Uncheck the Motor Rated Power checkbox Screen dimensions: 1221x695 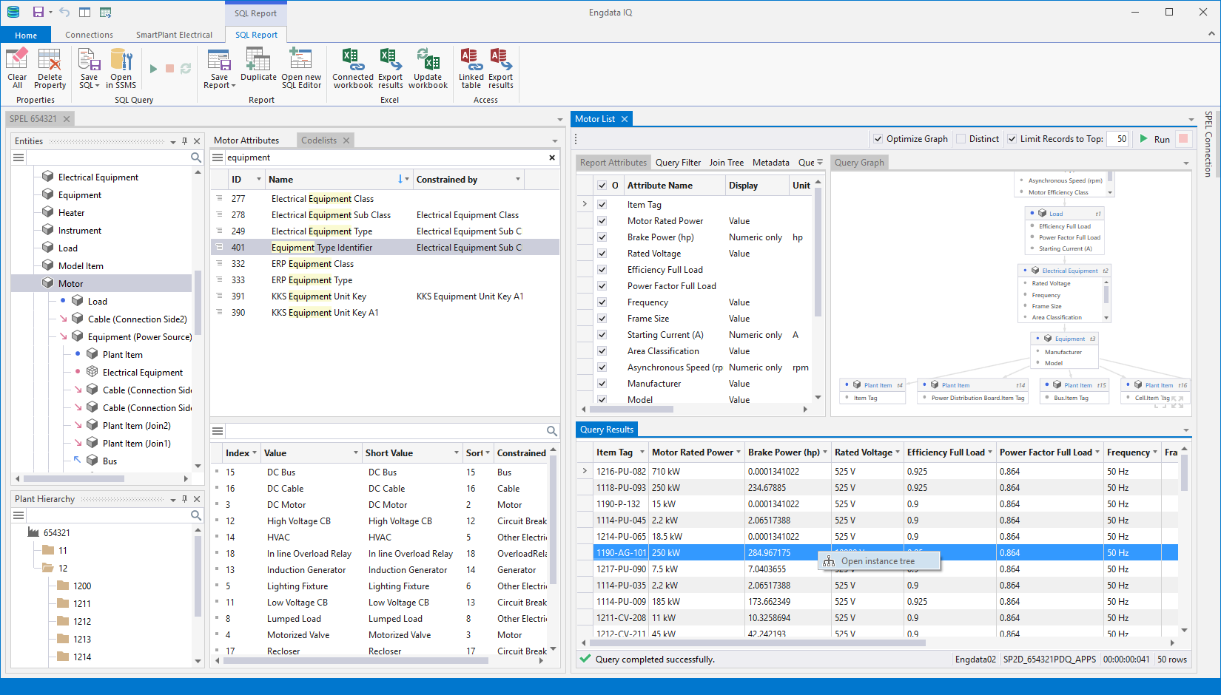[602, 221]
